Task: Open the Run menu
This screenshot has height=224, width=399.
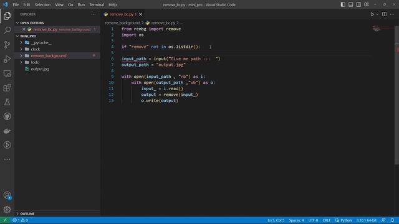Action: 81,4
